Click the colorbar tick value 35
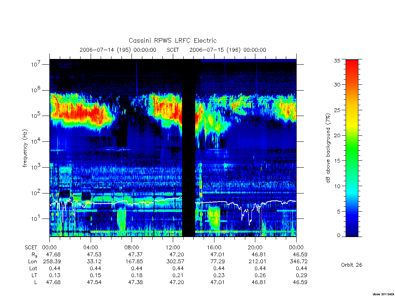Viewport: 395px width, 296px height. [x=337, y=61]
